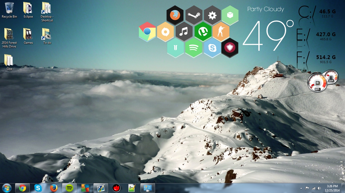Launch Firefox from the hexagon launcher

coord(175,15)
